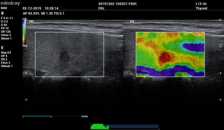Screen dimensions: 224x130
Task: Click the green strain pressure bar graph
Action: (99, 126)
